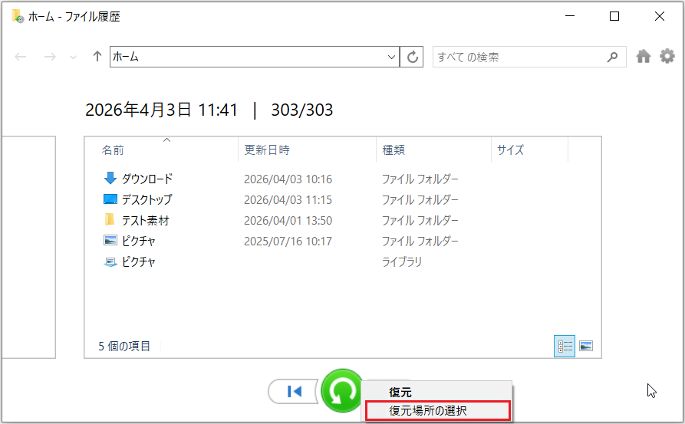
Task: Click 2026/04/03 10:16 date cell
Action: pos(288,179)
